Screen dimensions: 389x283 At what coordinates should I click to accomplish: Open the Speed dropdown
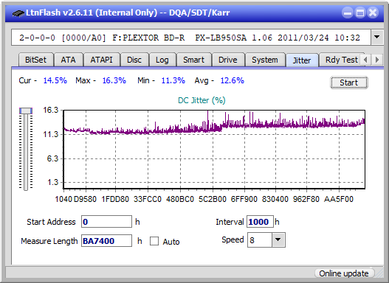tap(278, 240)
